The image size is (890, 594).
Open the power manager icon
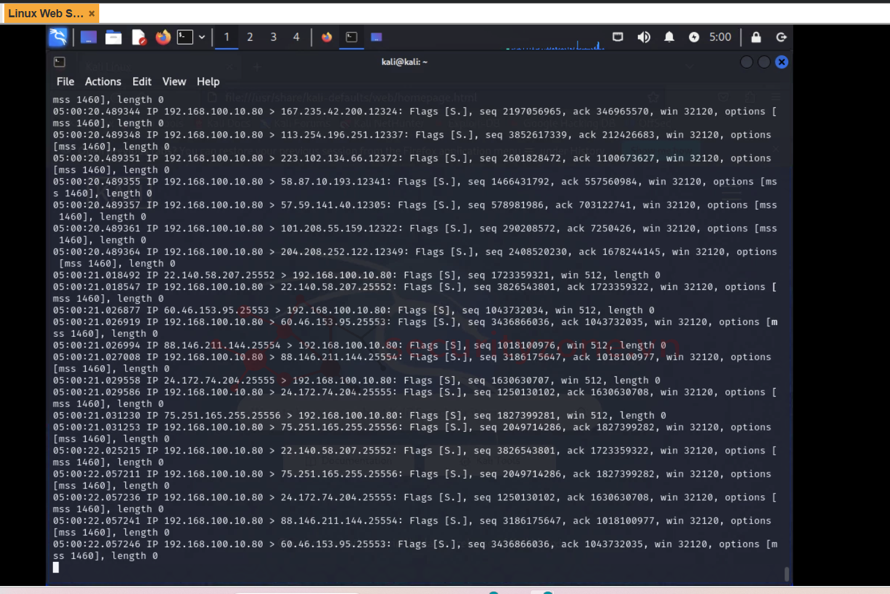[x=694, y=38]
